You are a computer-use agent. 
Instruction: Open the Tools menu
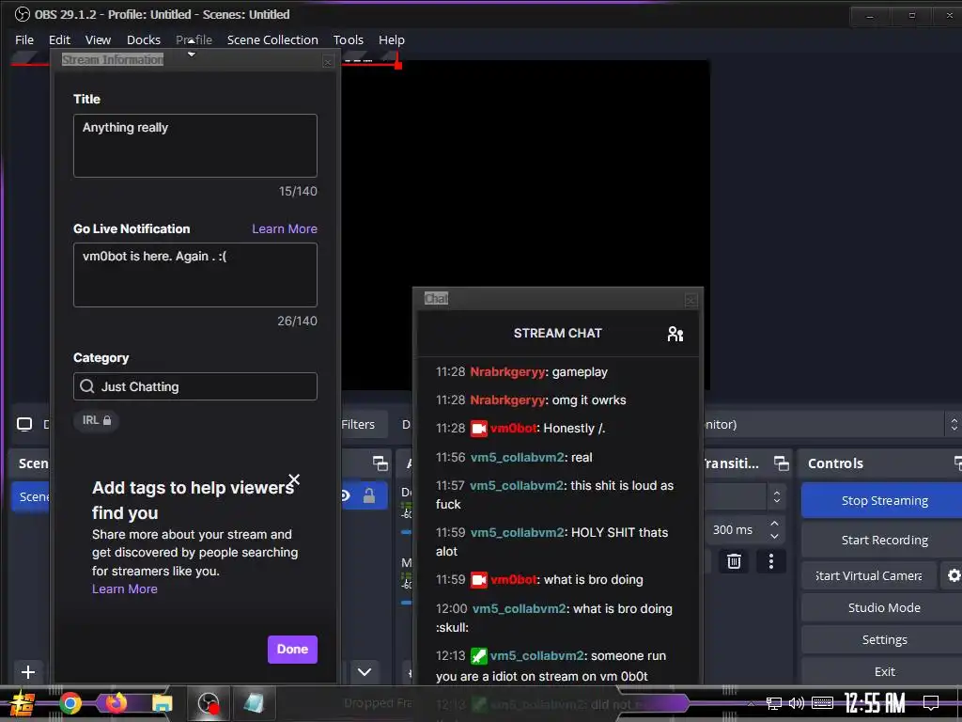click(x=349, y=39)
